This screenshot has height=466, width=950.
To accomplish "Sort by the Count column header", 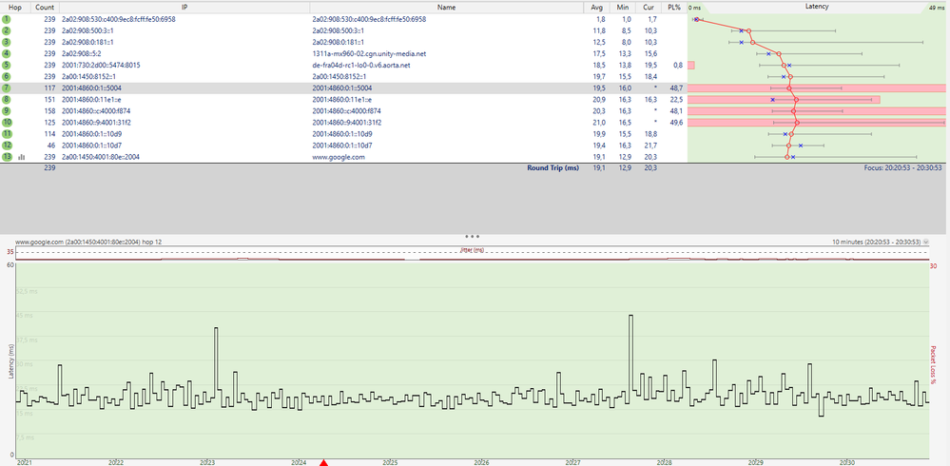I will [x=45, y=7].
